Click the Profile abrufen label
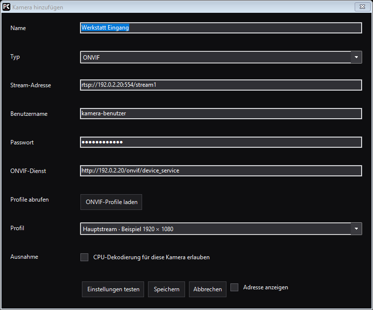Viewport: 373px width, 310px height. click(30, 200)
